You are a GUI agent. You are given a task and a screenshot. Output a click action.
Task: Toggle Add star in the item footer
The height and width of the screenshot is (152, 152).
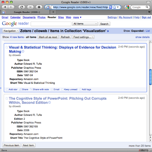(12, 89)
